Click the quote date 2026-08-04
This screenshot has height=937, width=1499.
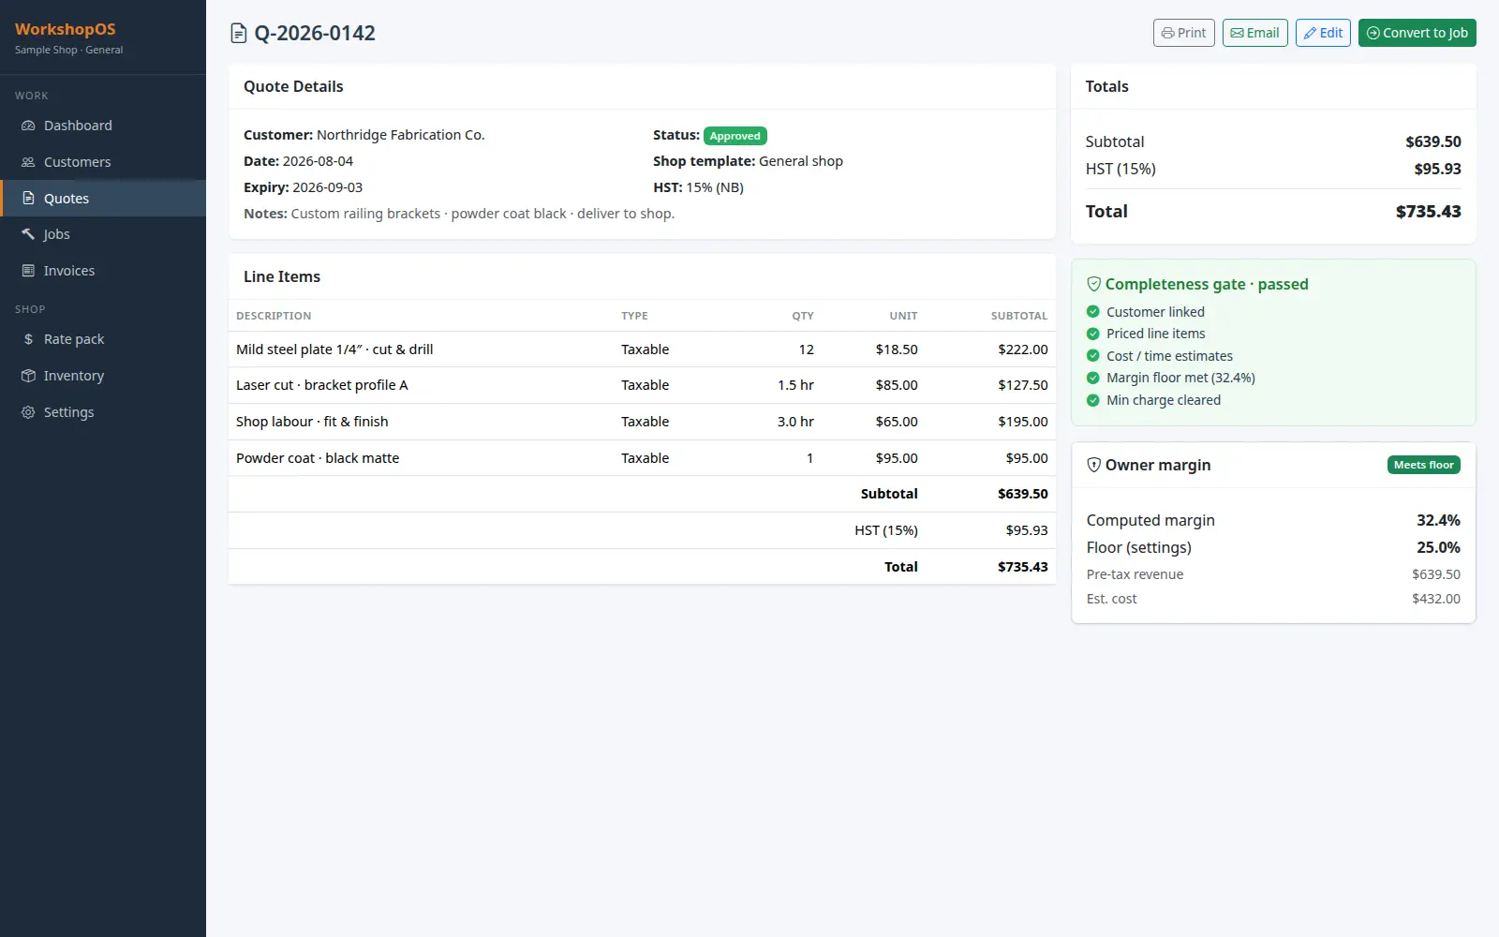(x=318, y=161)
